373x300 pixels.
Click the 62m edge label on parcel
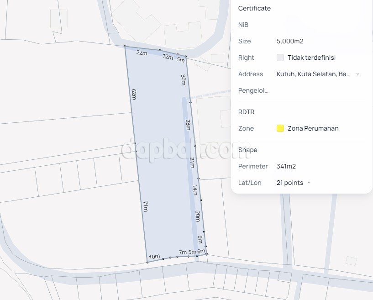tap(134, 95)
